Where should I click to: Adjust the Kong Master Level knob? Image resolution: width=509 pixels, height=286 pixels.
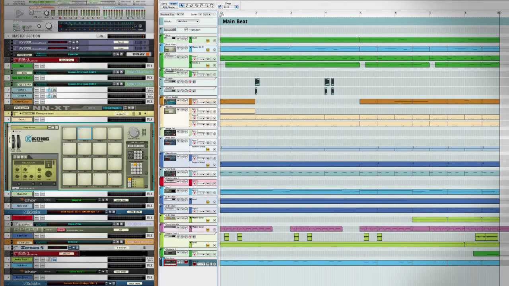(x=134, y=132)
